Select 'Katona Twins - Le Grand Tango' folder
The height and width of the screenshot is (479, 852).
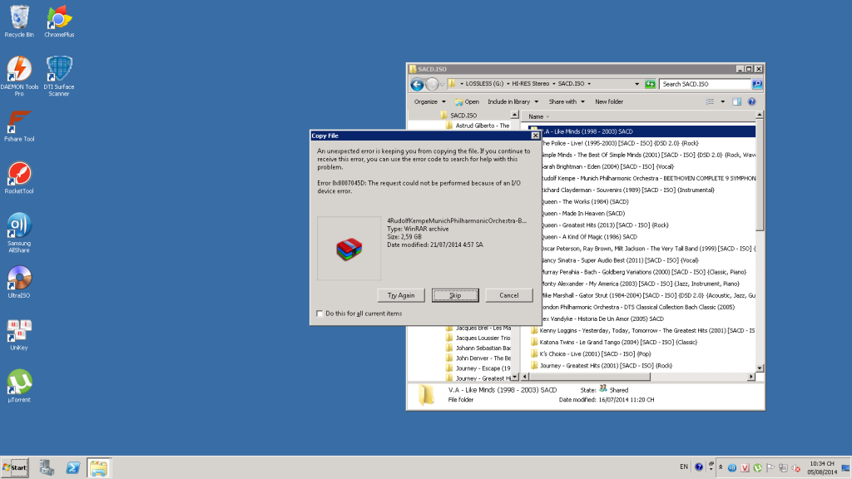pyautogui.click(x=618, y=342)
